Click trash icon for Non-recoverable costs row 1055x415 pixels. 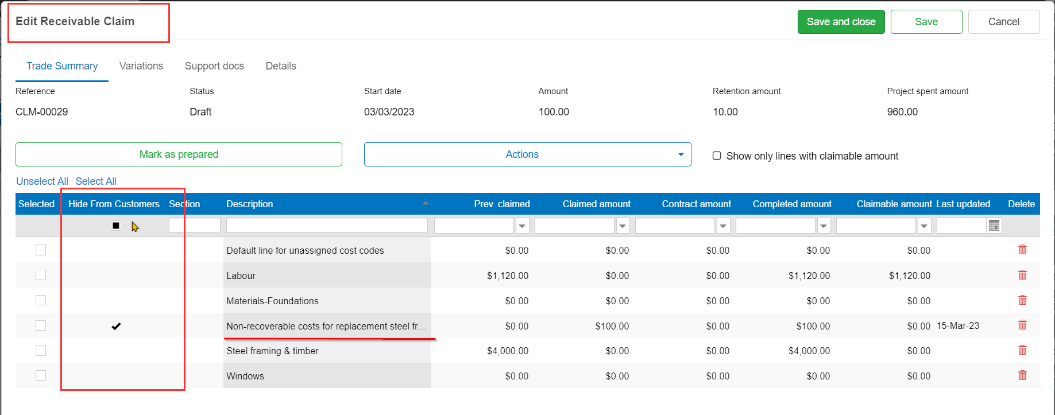pyautogui.click(x=1022, y=325)
